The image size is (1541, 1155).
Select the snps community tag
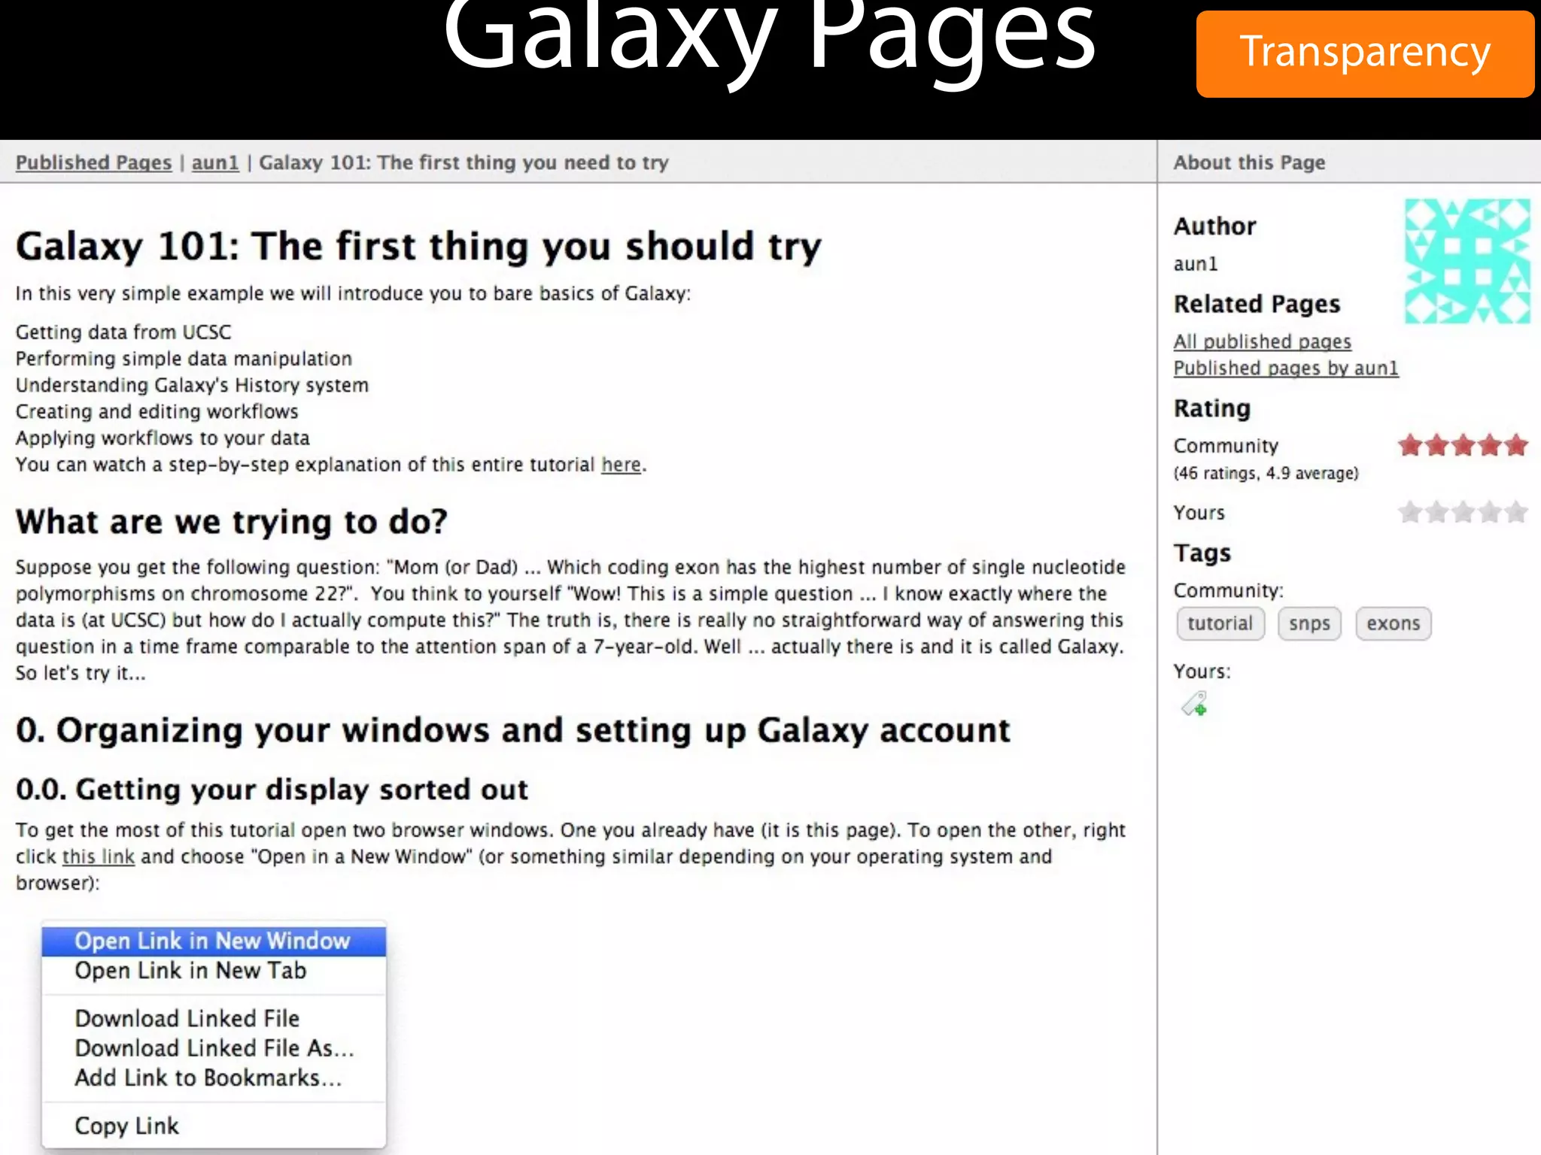tap(1309, 623)
